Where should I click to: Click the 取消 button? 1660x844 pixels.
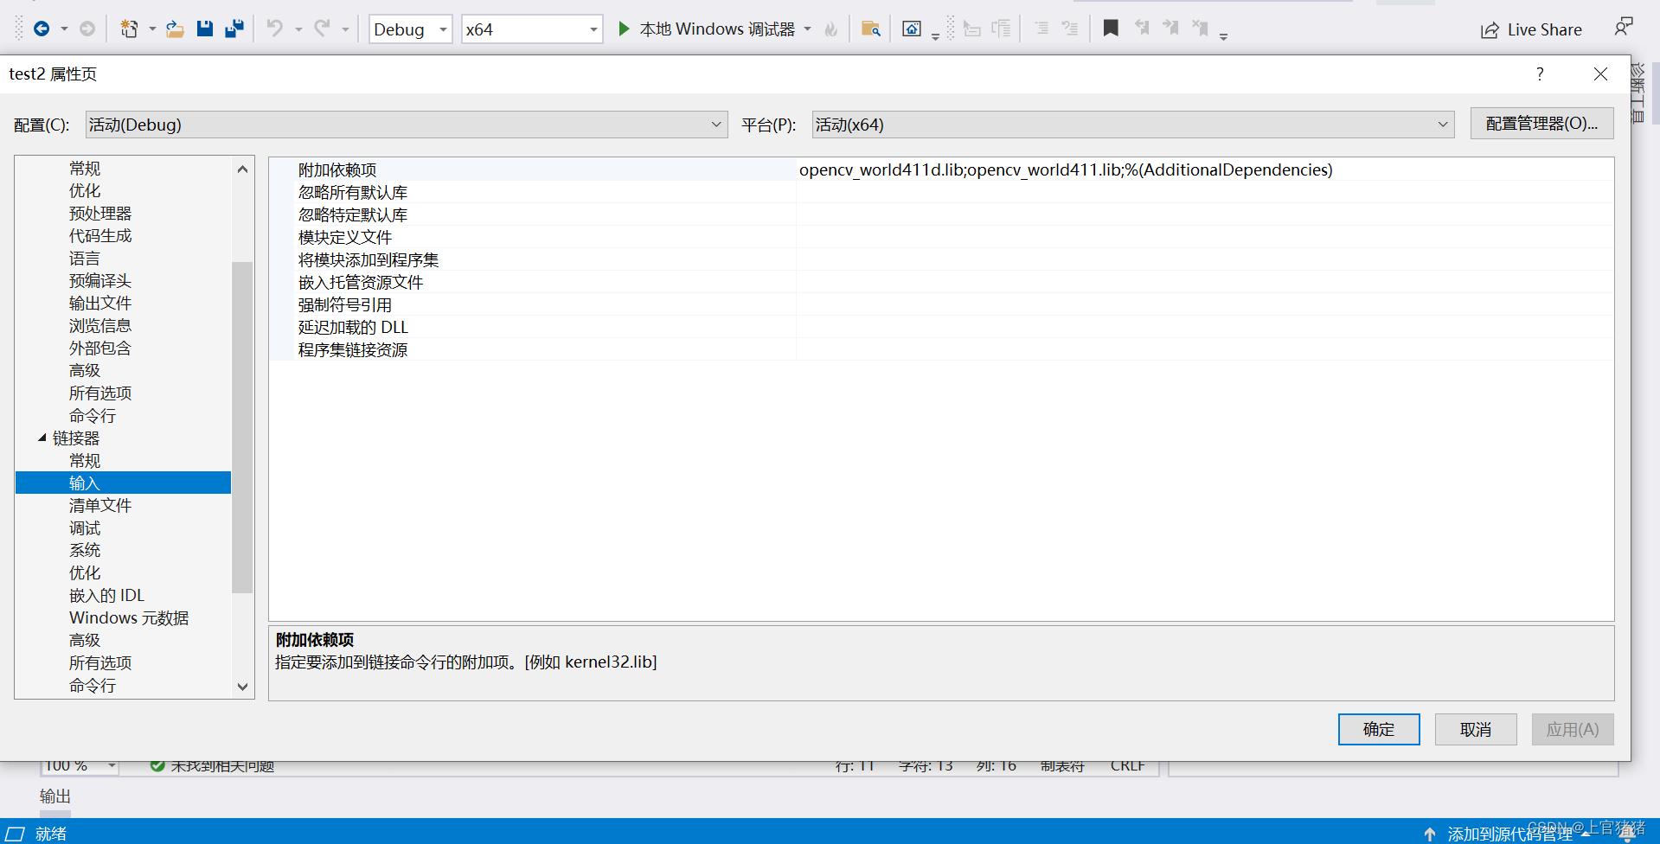tap(1476, 729)
